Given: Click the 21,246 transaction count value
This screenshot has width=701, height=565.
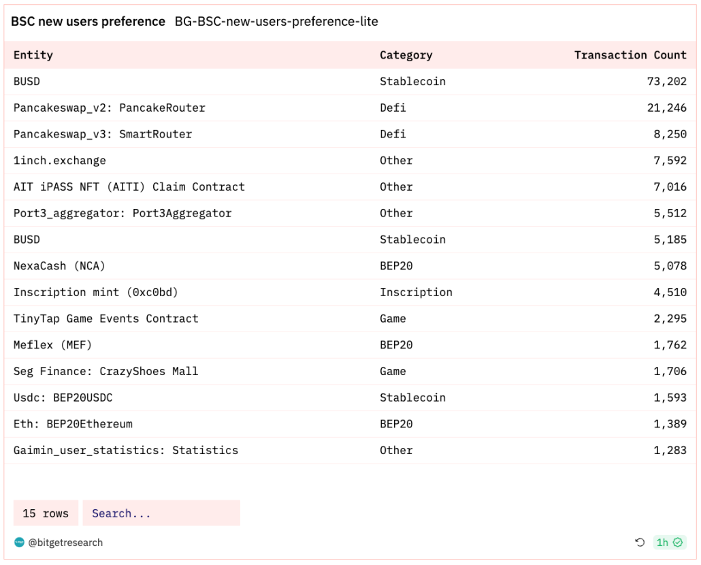Looking at the screenshot, I should point(666,108).
